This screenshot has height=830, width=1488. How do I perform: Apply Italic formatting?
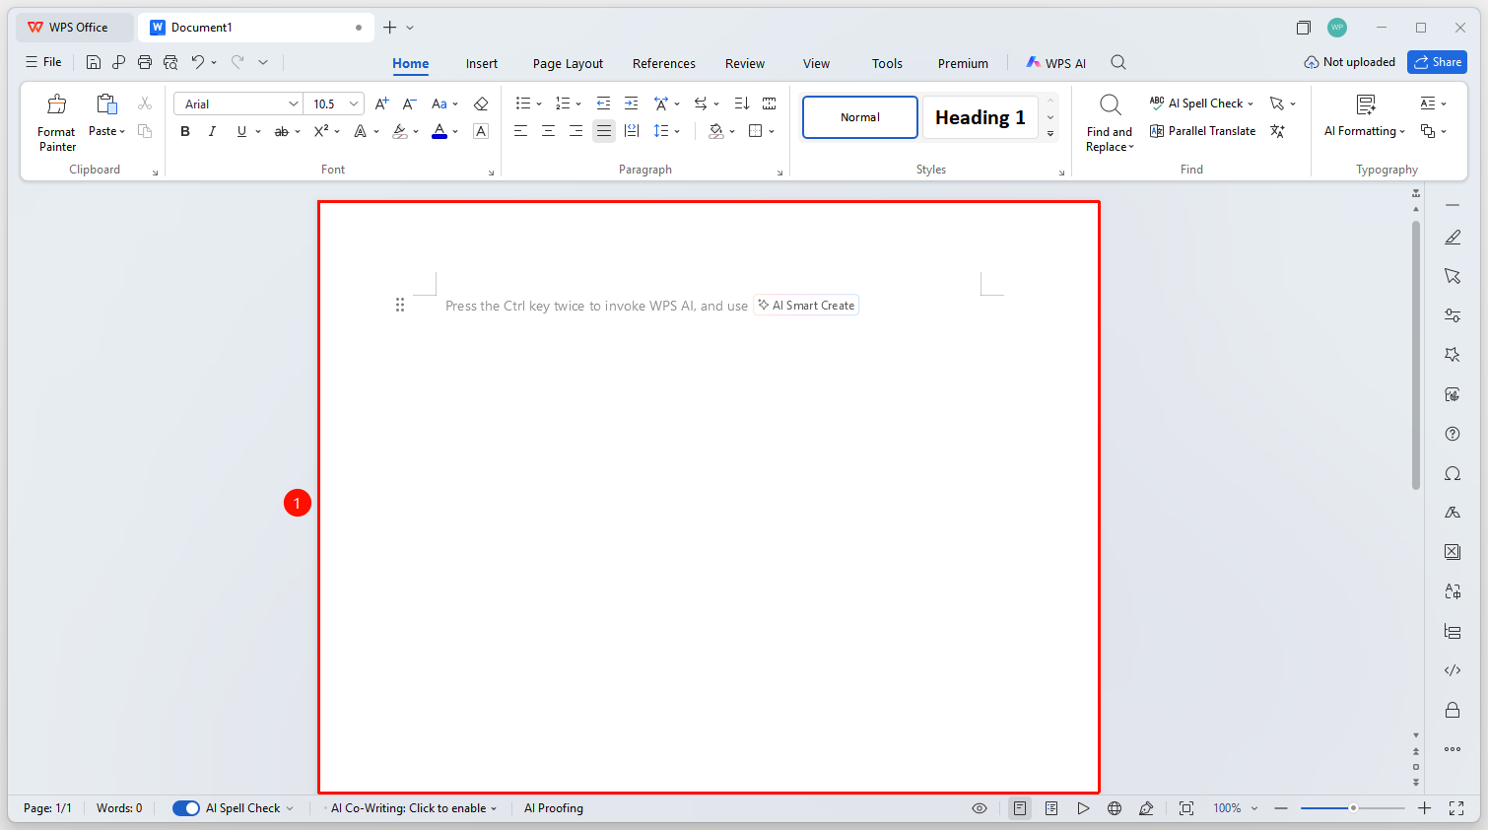(x=212, y=131)
